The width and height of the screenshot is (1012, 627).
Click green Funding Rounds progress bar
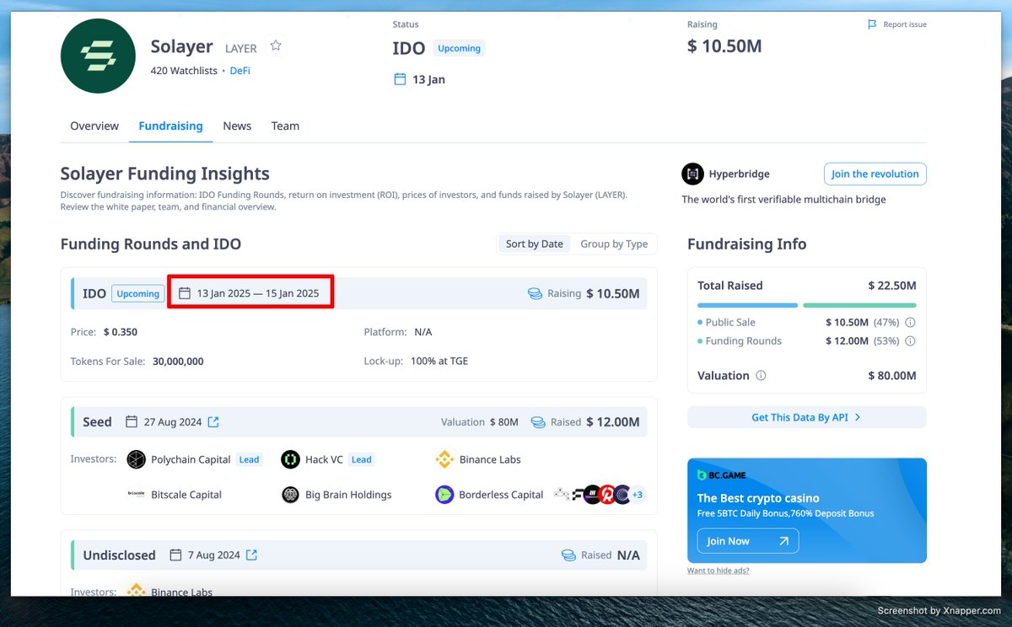859,305
